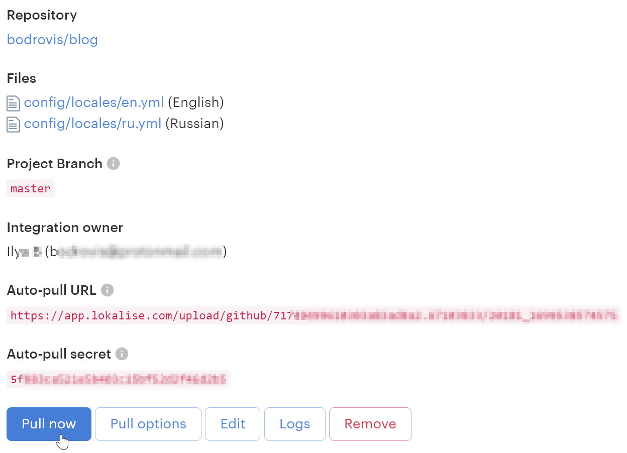The height and width of the screenshot is (453, 627).
Task: Click the Project Branch heading label
Action: [x=54, y=164]
